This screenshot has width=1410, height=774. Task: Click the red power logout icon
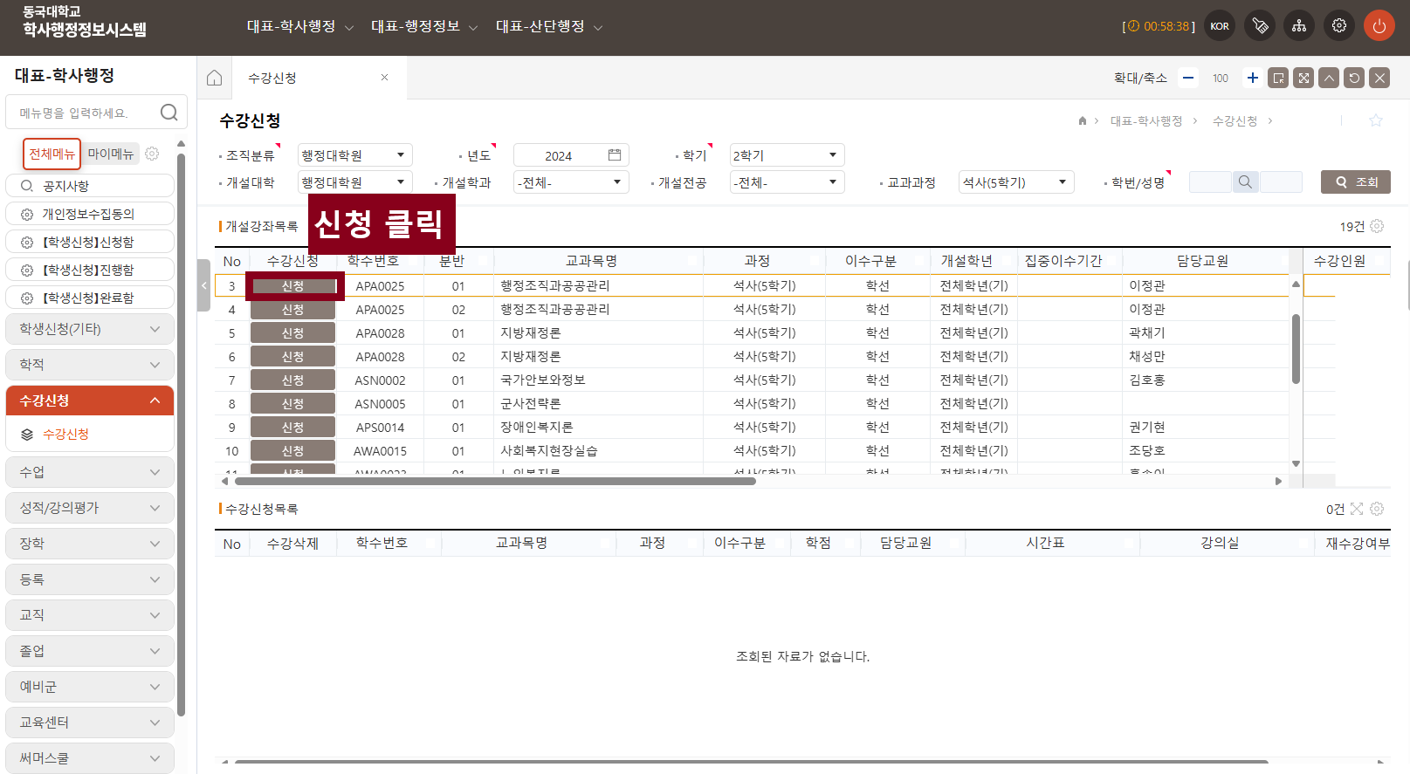click(x=1379, y=26)
